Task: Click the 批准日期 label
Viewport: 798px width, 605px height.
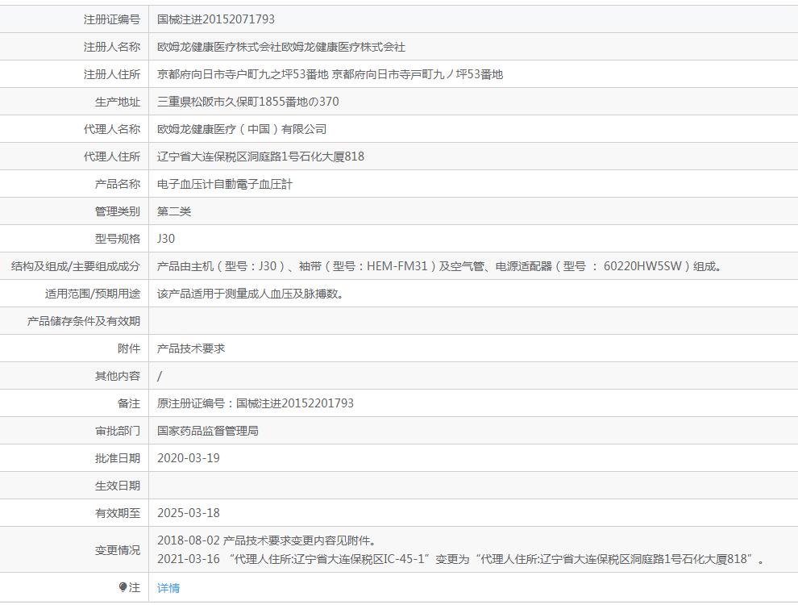Action: (x=118, y=458)
